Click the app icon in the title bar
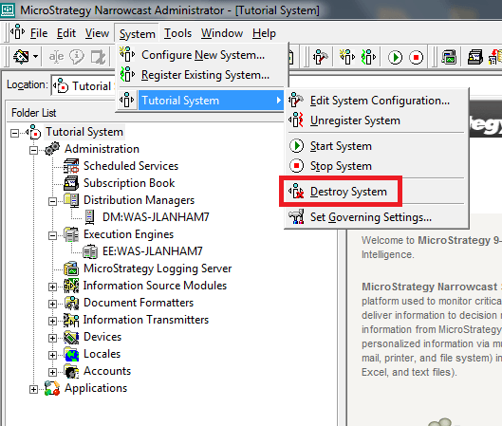The image size is (502, 426). pyautogui.click(x=8, y=9)
